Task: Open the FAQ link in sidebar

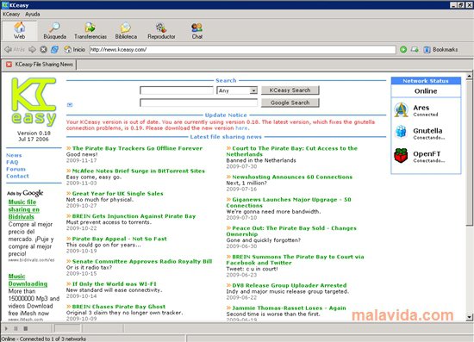Action: click(x=12, y=162)
